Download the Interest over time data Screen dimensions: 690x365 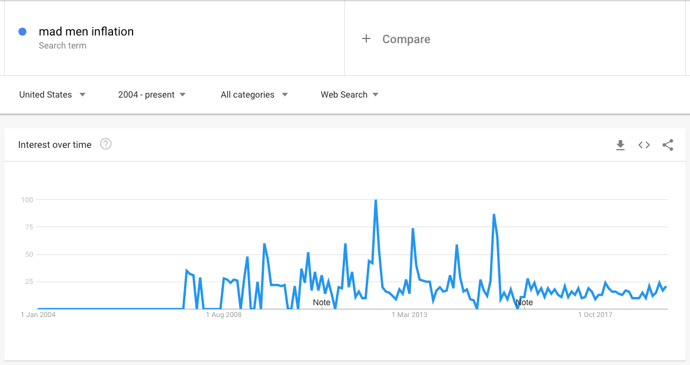(x=621, y=145)
